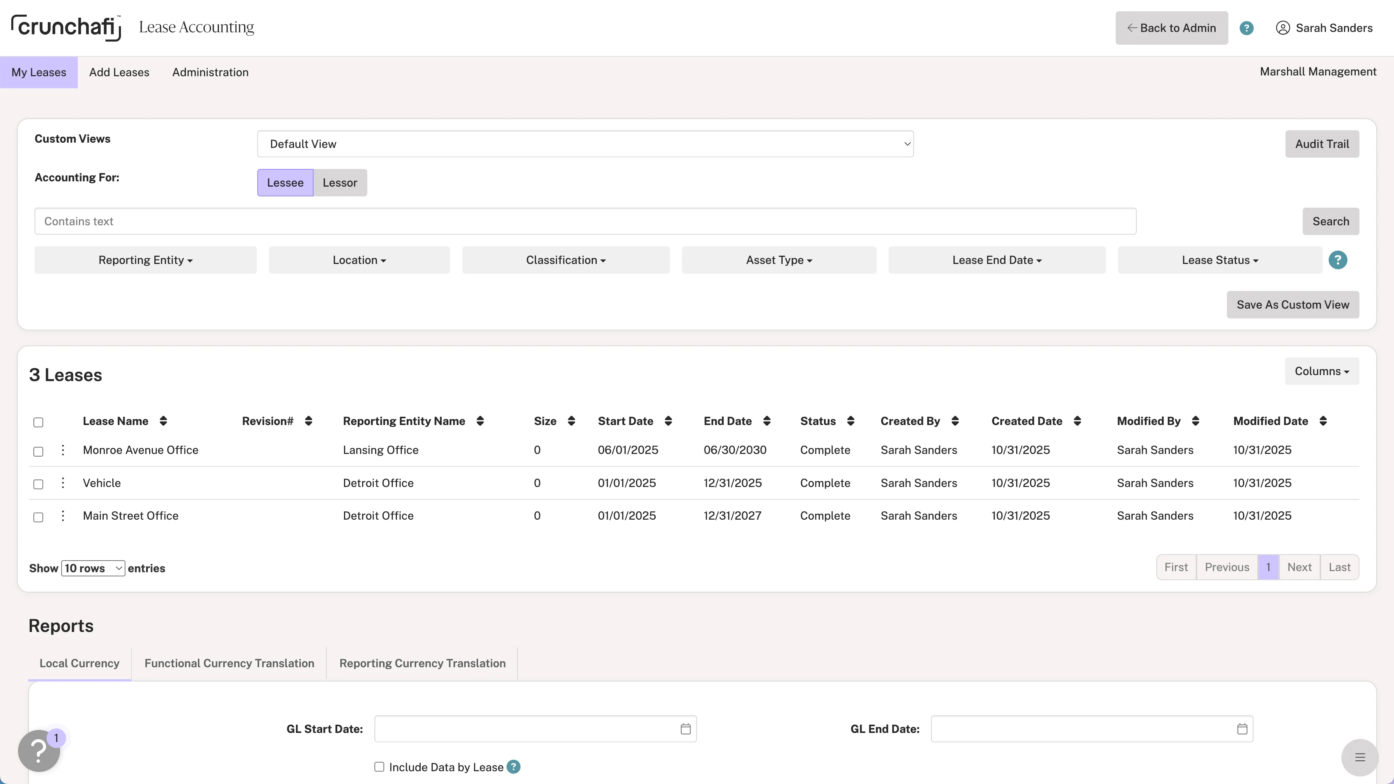Click the help icon next to Lease Status filter
Viewport: 1394px width, 784px height.
1338,260
